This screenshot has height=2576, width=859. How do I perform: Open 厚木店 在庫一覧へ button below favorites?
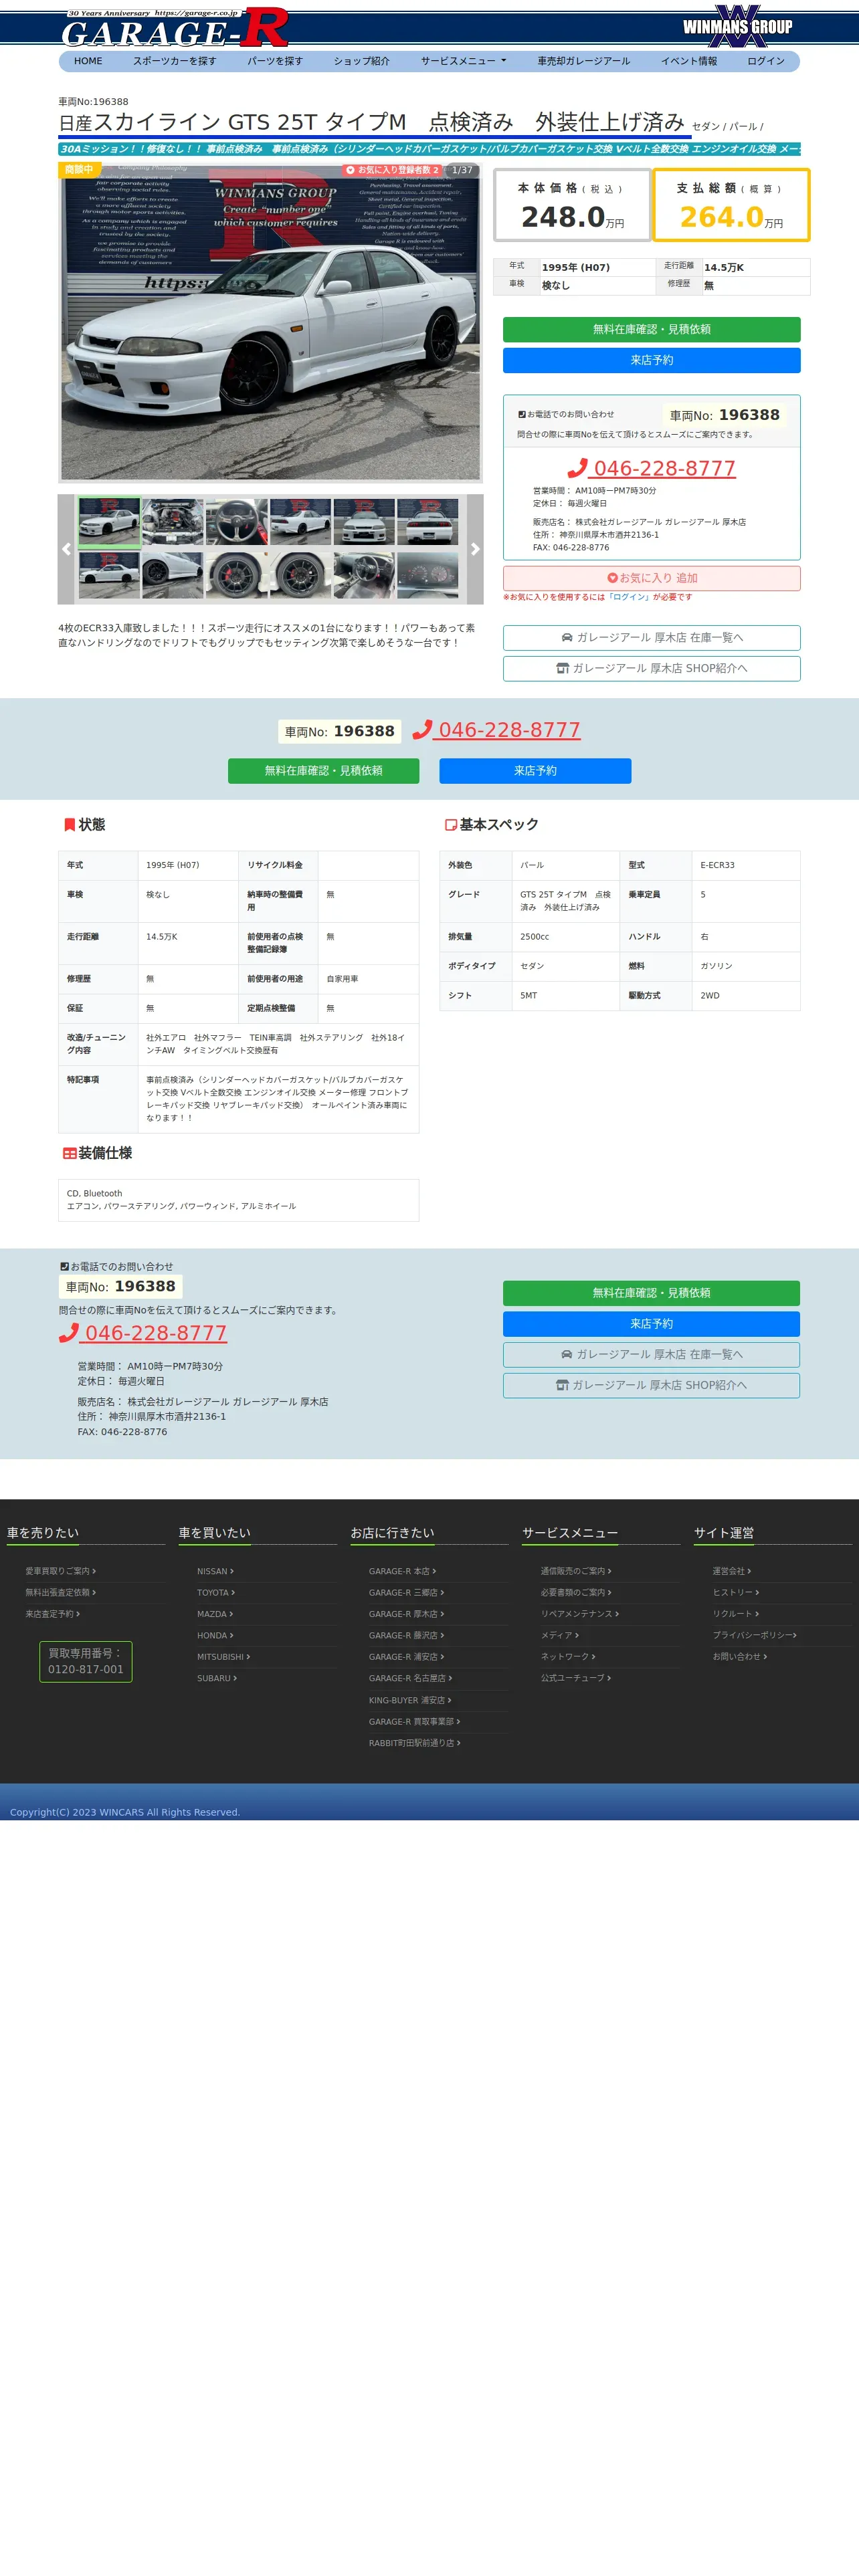coord(651,638)
